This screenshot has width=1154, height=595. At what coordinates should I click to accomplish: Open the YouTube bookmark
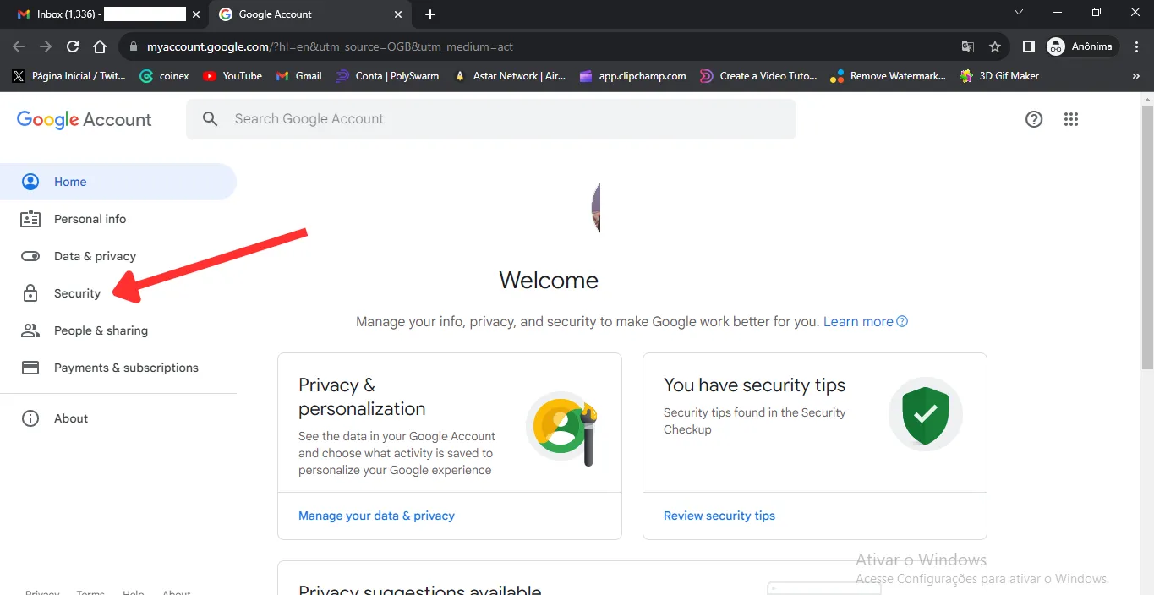(x=232, y=76)
